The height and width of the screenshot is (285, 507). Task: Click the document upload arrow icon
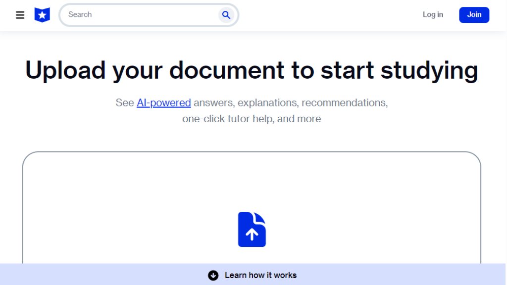252,230
